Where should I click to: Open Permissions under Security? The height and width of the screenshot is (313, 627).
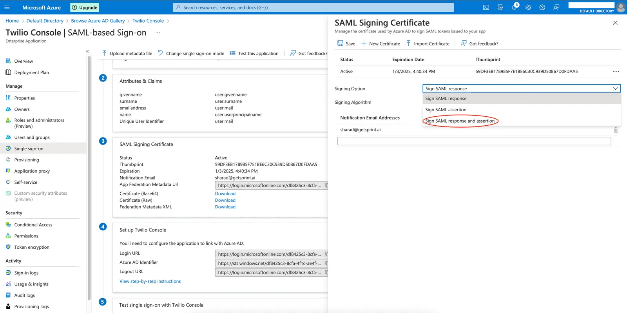26,236
